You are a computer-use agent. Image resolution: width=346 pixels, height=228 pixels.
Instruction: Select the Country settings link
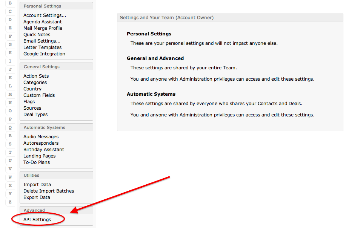[x=32, y=89]
